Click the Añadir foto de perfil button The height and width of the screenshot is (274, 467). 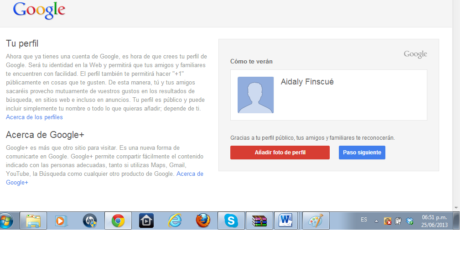(x=280, y=153)
